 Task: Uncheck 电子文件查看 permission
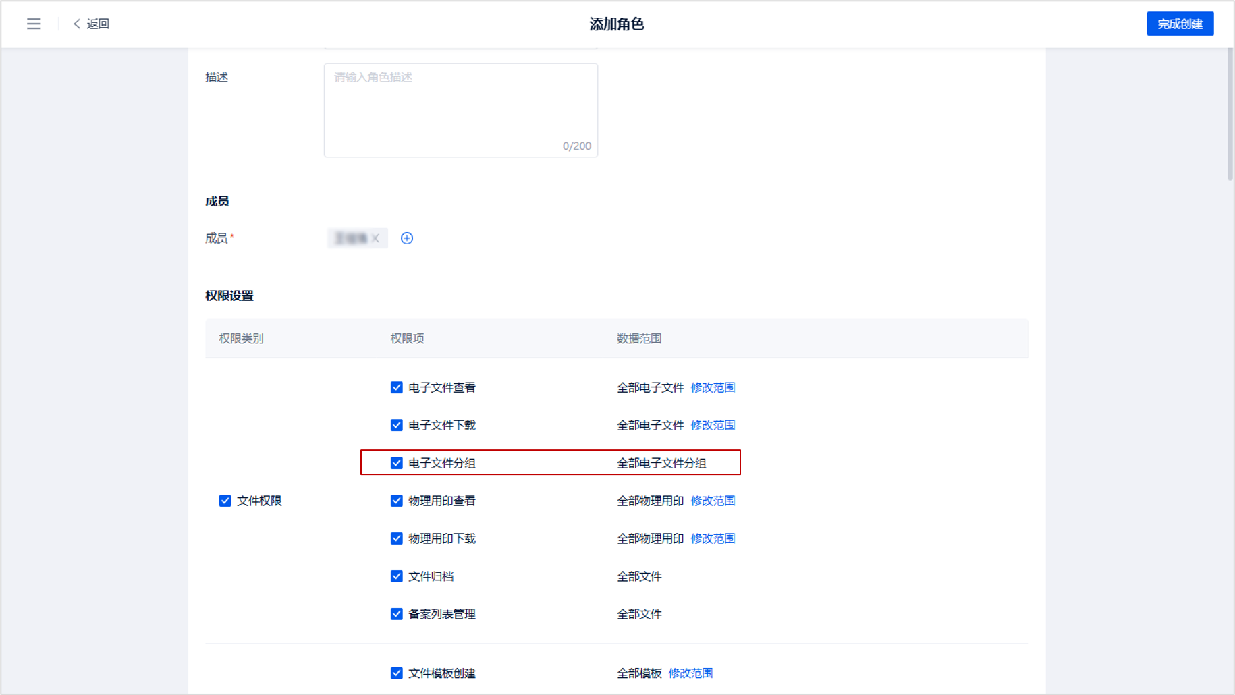397,387
